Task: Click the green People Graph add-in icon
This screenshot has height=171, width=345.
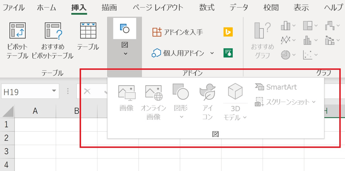Action: pyautogui.click(x=228, y=53)
